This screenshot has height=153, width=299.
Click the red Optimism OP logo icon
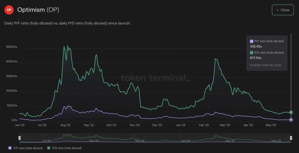[9, 10]
